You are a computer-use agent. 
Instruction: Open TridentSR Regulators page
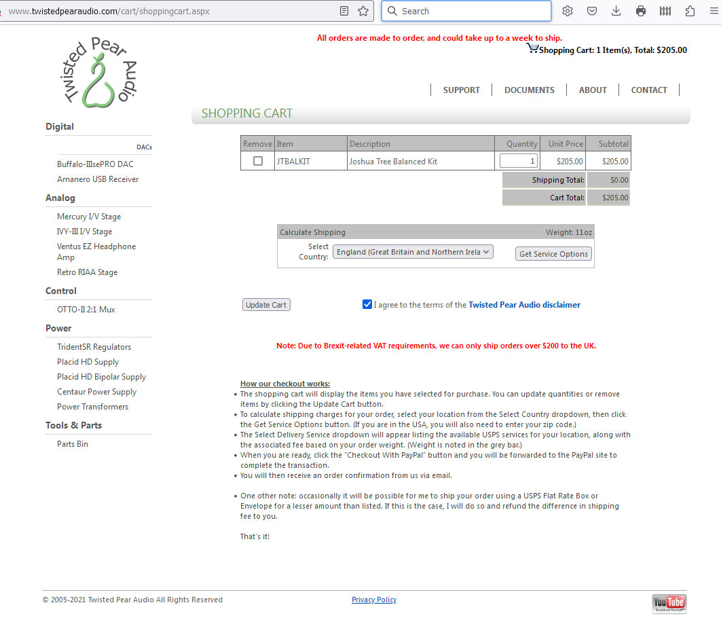(x=94, y=347)
